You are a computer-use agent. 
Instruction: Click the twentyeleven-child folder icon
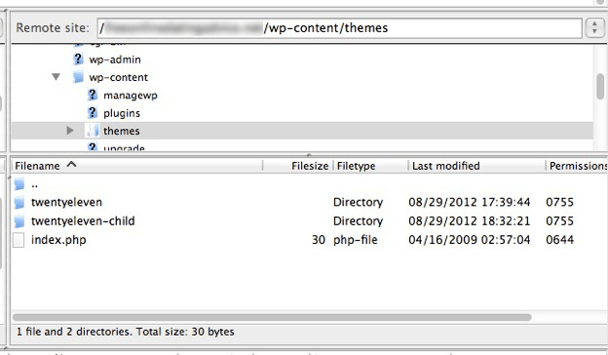click(x=19, y=221)
